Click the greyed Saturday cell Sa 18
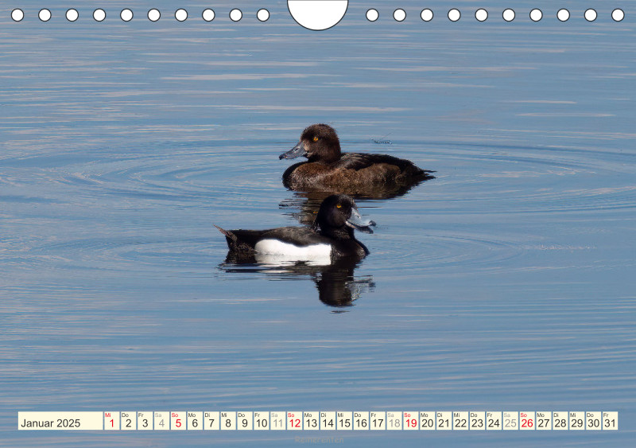 click(394, 420)
